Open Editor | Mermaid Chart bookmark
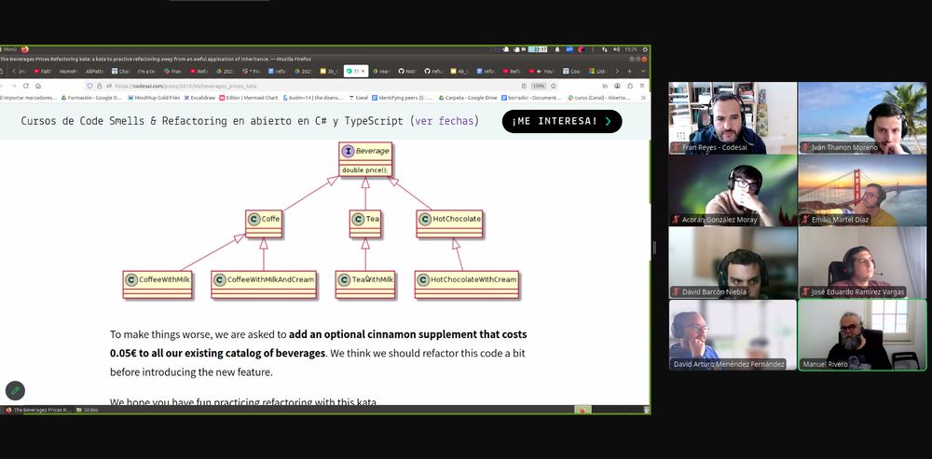 click(x=249, y=98)
